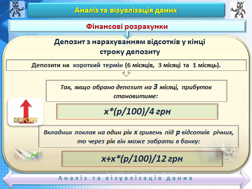Click the robot icon at top left
The height and width of the screenshot is (189, 252).
[x=17, y=9]
